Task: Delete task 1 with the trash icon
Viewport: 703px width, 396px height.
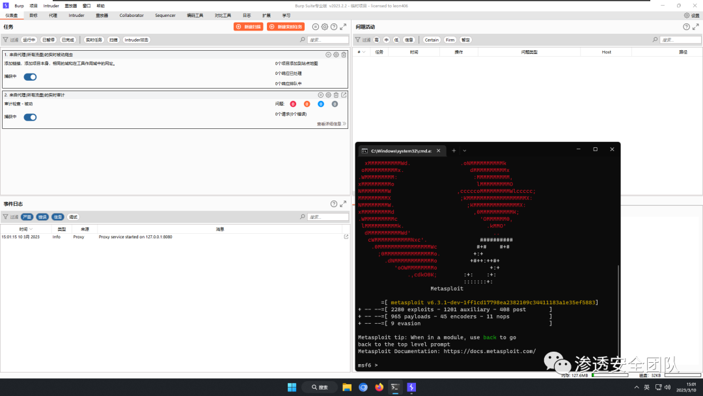Action: [x=344, y=55]
